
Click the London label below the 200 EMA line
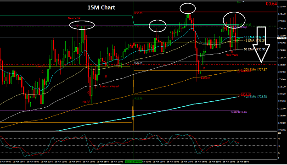pyautogui.click(x=206, y=78)
